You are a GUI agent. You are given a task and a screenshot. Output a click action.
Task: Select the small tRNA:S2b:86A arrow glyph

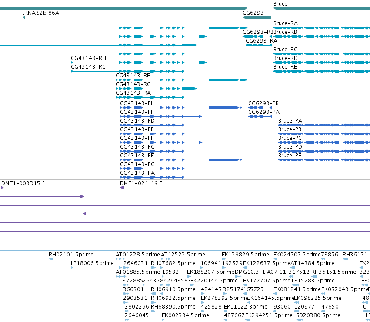[23, 17]
